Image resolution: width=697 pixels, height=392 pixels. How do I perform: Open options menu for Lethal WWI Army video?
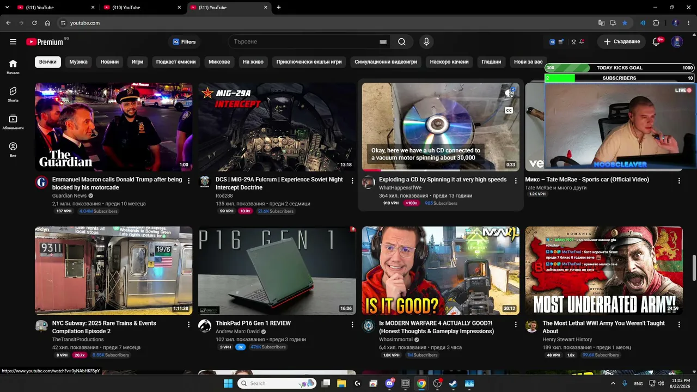click(x=679, y=324)
